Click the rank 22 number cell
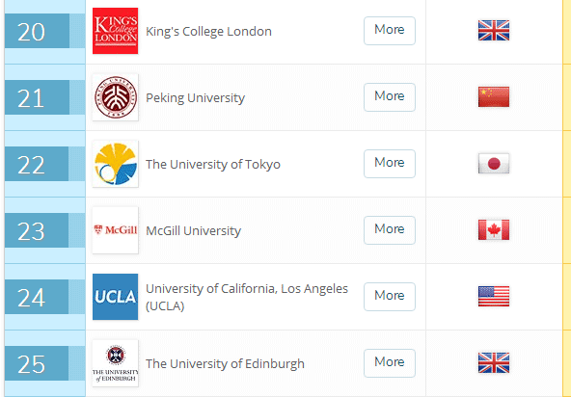571x397 pixels. [37, 164]
